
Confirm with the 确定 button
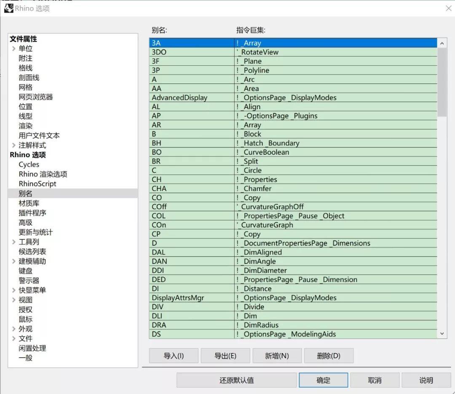coord(323,380)
